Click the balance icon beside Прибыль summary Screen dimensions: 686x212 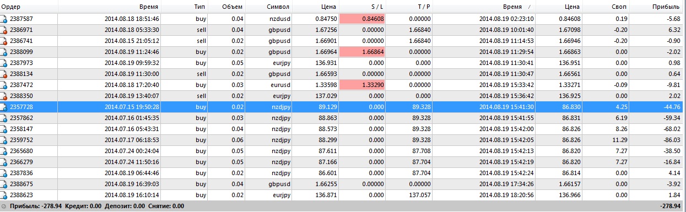[4, 206]
